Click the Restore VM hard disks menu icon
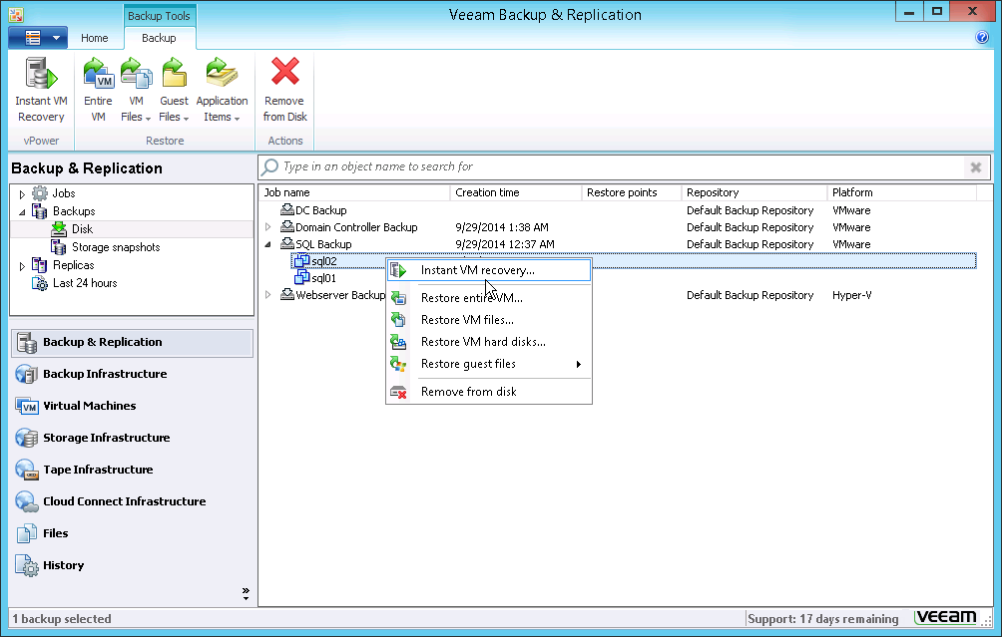The image size is (1002, 637). pos(398,342)
